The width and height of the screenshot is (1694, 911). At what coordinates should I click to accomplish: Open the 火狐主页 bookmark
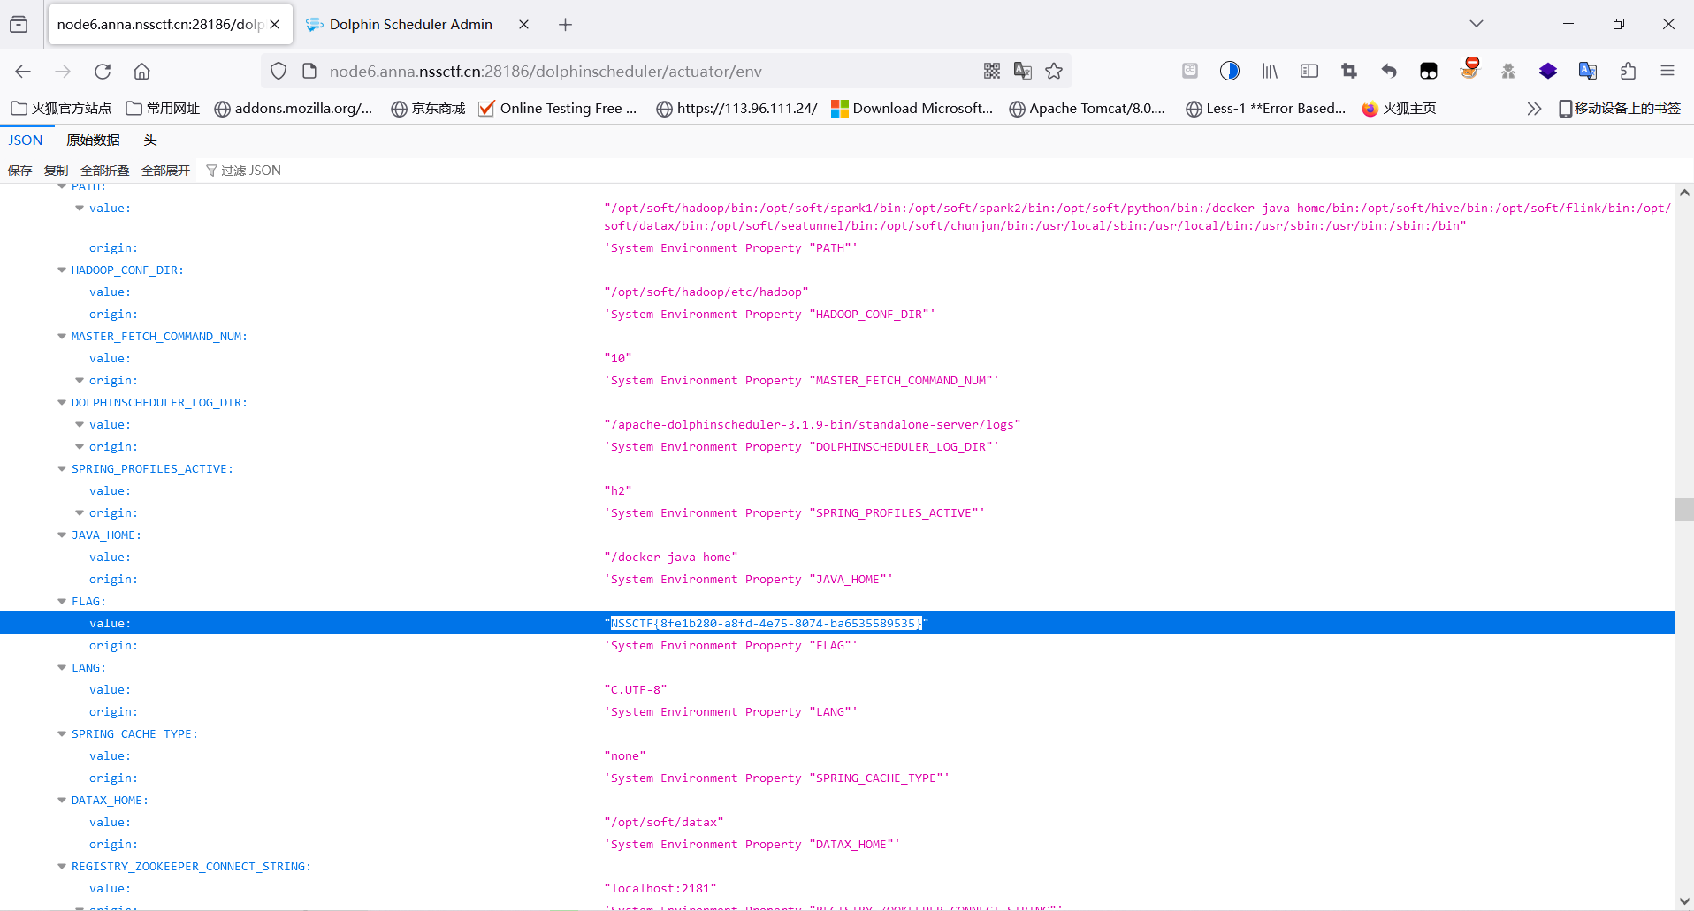pyautogui.click(x=1399, y=109)
